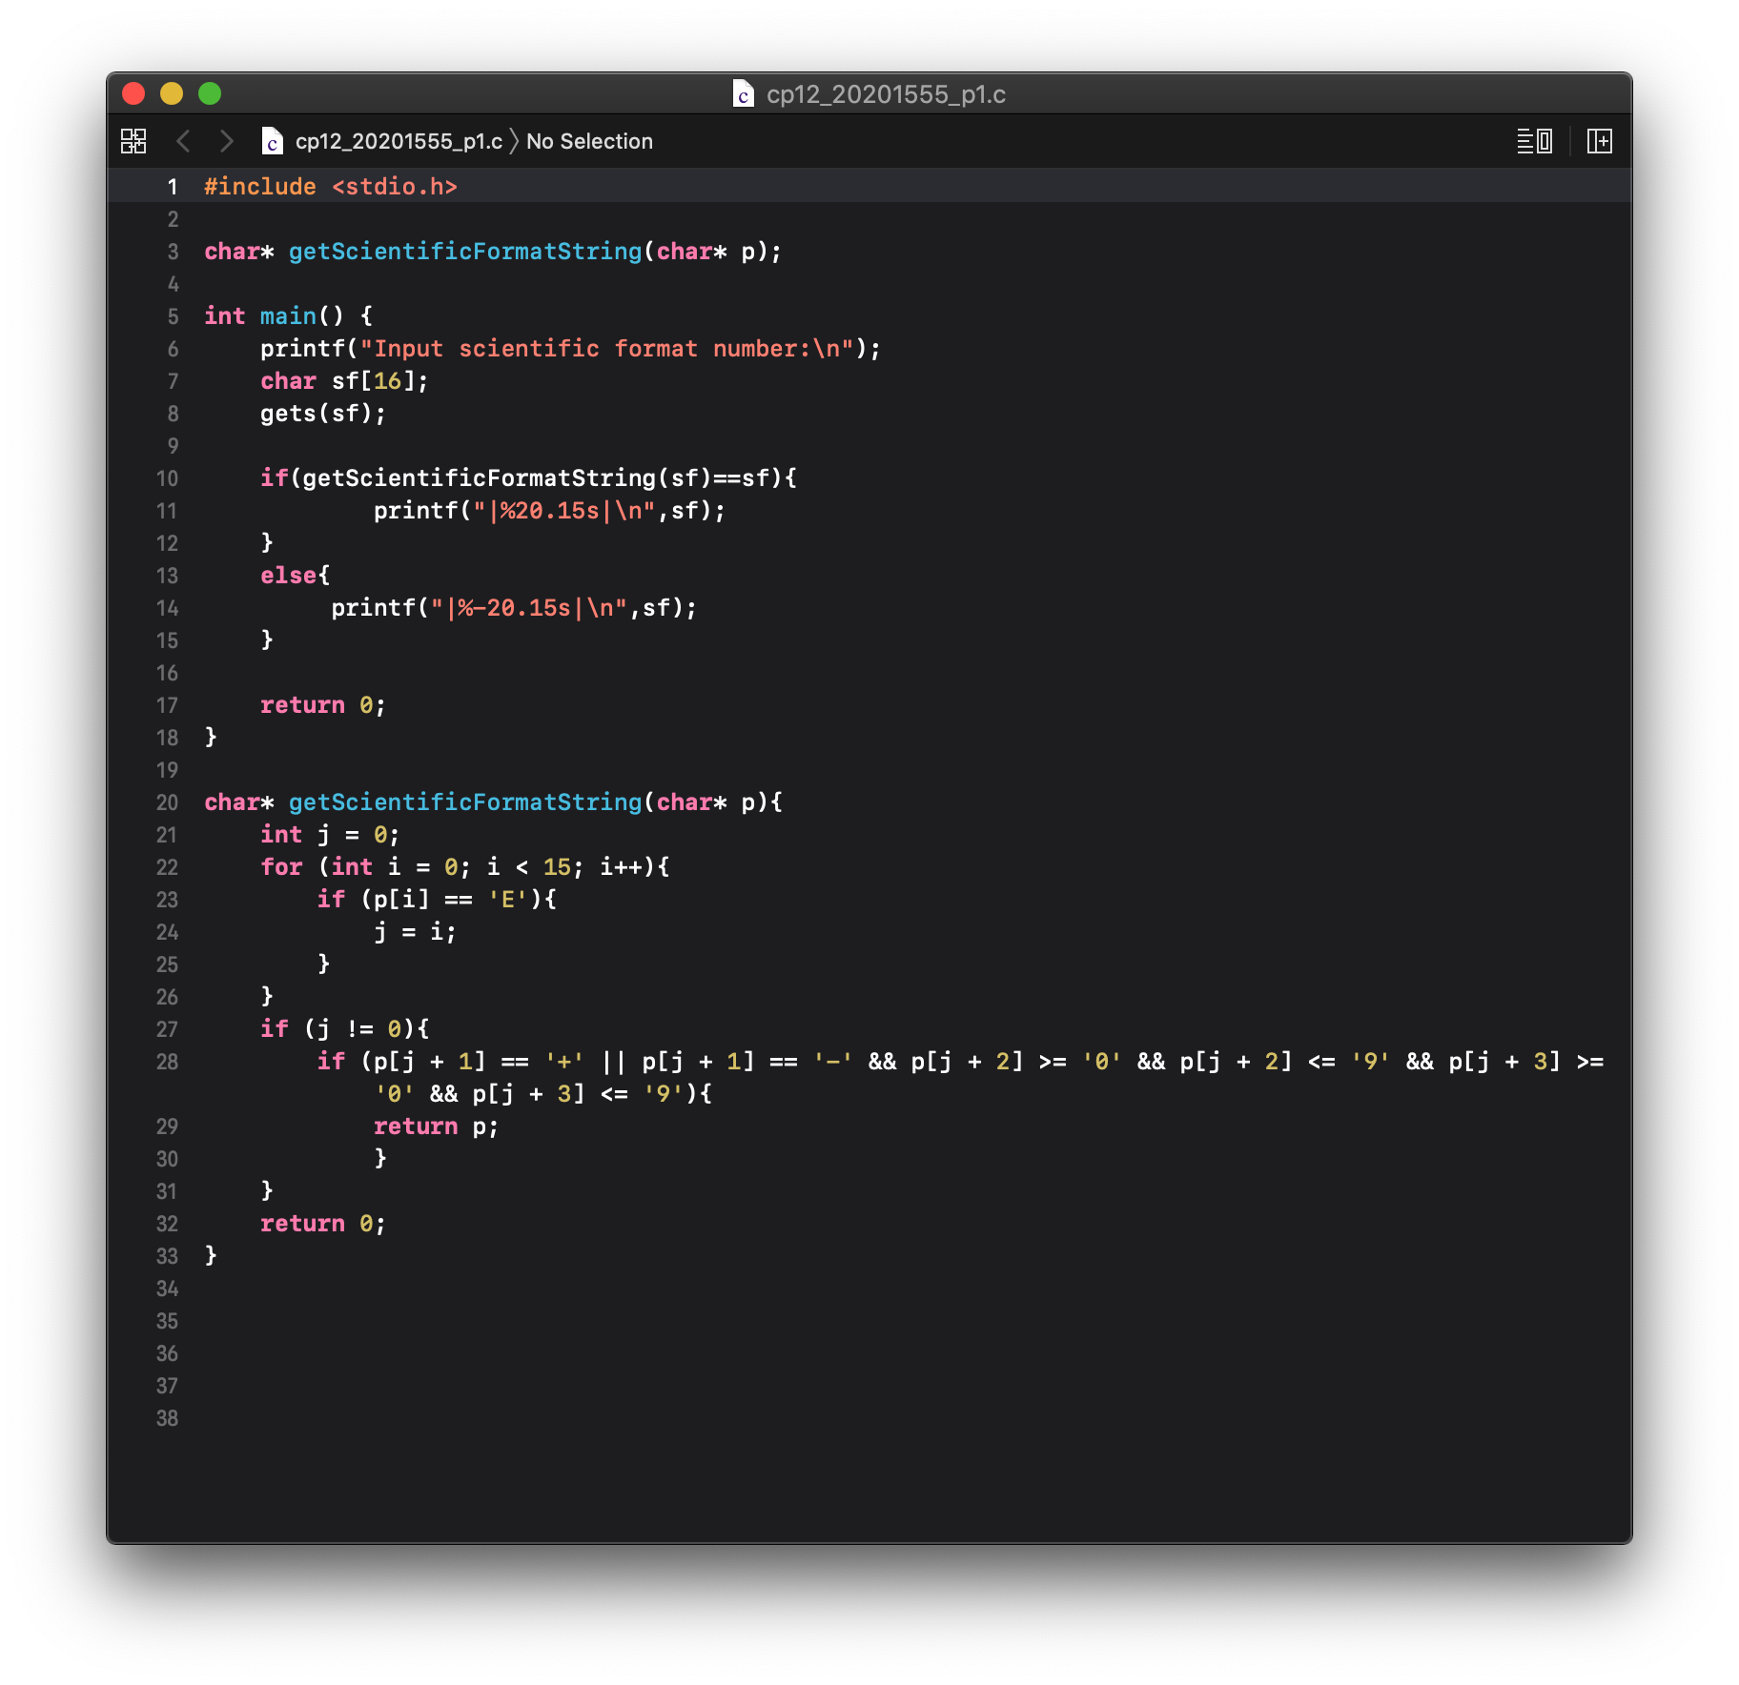Screen dimensions: 1739x1685
Task: Click the window title cp12_20201555_p1.c
Action: (x=886, y=93)
